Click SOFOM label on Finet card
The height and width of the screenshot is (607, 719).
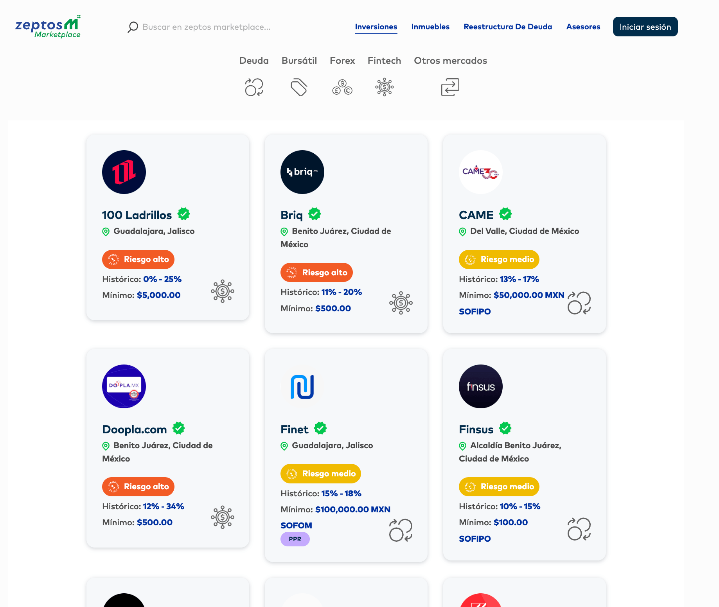pyautogui.click(x=296, y=525)
